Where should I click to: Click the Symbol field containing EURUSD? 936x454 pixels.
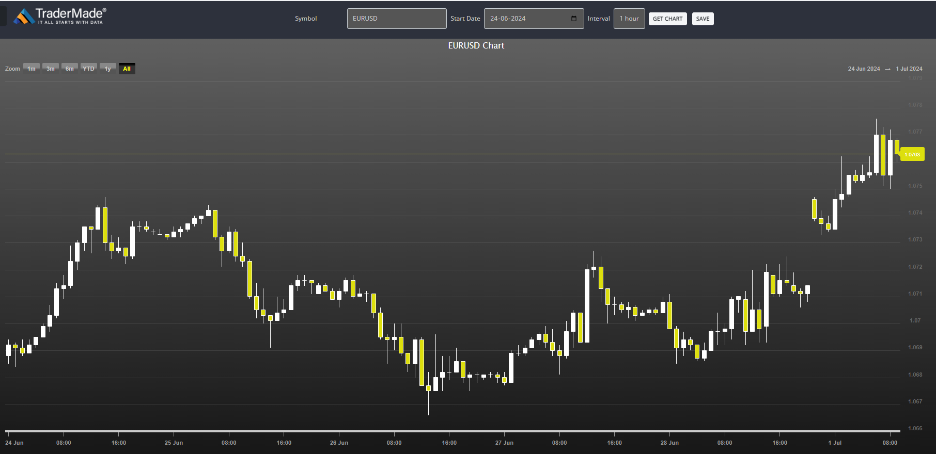pyautogui.click(x=397, y=19)
